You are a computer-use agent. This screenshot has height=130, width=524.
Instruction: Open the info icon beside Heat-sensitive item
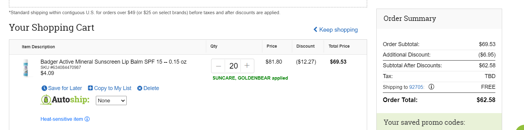87,119
